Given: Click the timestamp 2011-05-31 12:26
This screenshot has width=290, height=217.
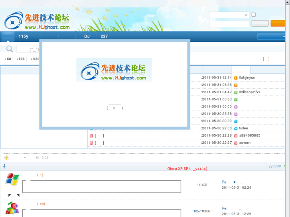Looking at the screenshot, I should click(x=237, y=214).
